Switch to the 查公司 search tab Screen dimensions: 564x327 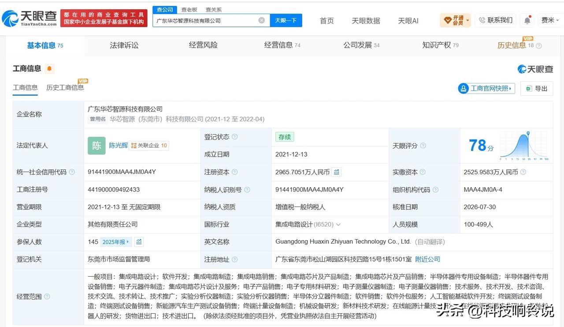[x=165, y=9]
